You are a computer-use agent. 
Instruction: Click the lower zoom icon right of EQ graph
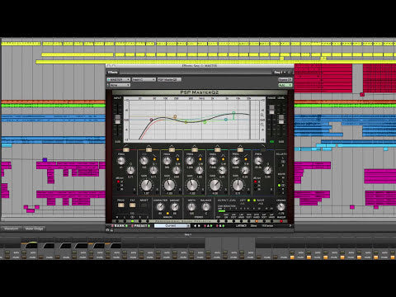coord(262,125)
